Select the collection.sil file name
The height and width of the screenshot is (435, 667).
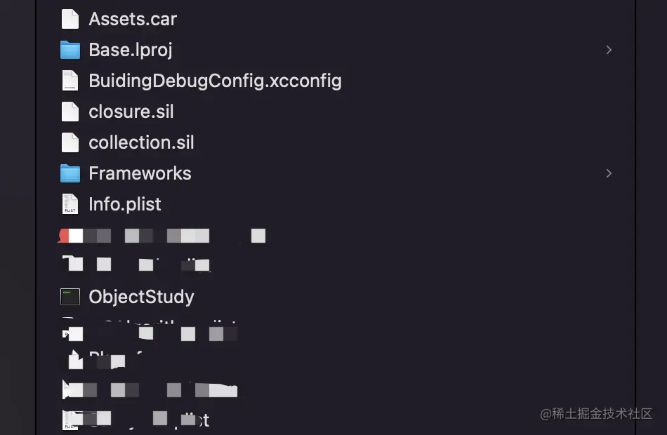click(141, 142)
